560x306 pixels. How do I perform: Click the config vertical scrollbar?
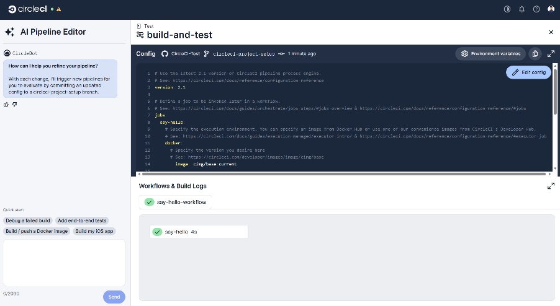click(555, 91)
